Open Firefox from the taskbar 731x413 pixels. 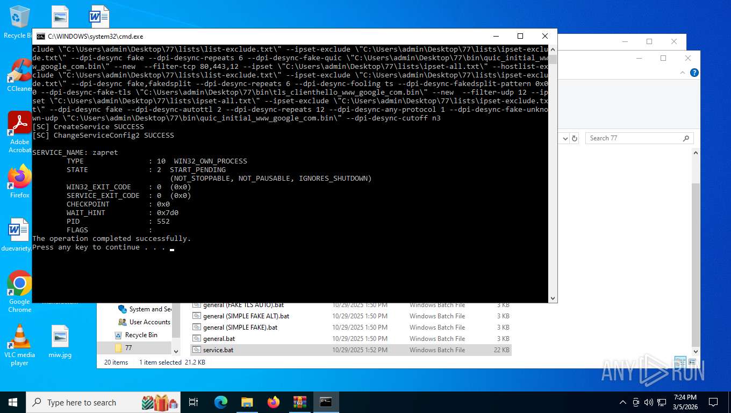click(x=274, y=402)
